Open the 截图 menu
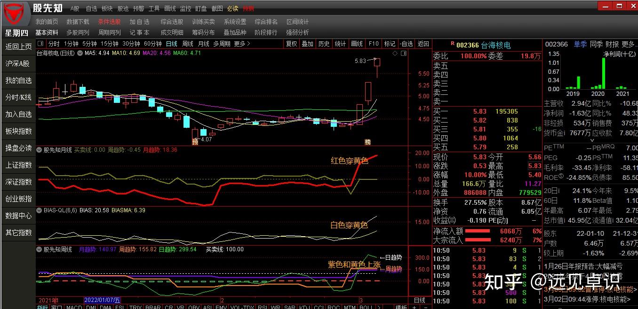The image size is (638, 309). click(x=217, y=8)
